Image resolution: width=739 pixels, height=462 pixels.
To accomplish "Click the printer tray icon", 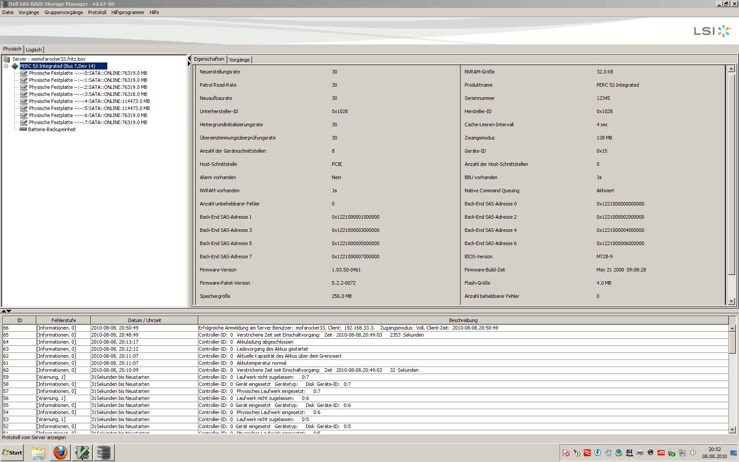I will (x=640, y=453).
